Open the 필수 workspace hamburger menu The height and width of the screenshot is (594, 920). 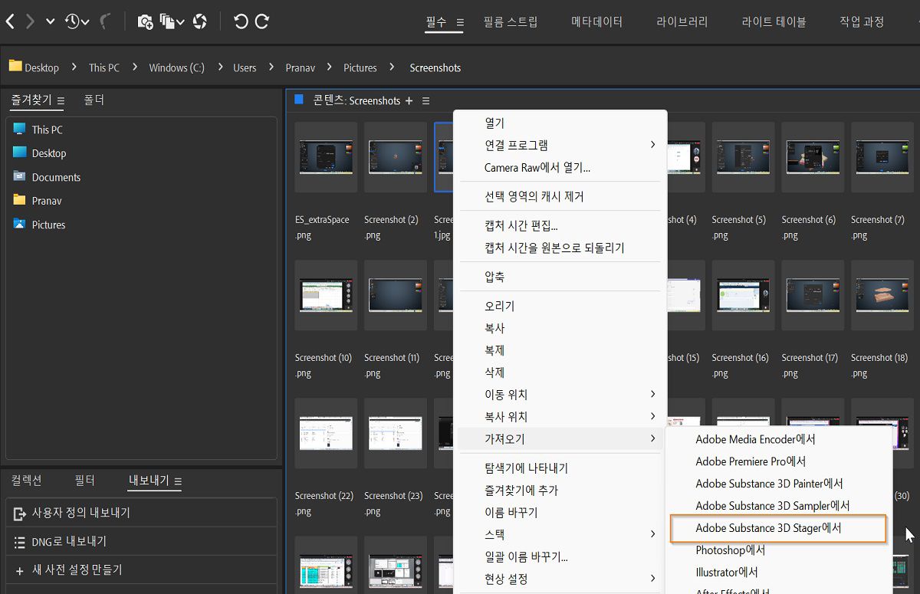[460, 22]
